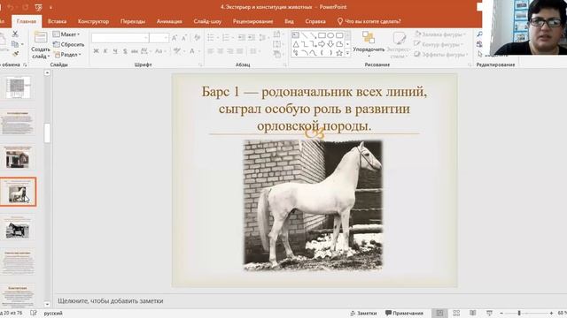Select the star shape in shapes gallery
Viewport: 567px width, 318px height.
(339, 53)
